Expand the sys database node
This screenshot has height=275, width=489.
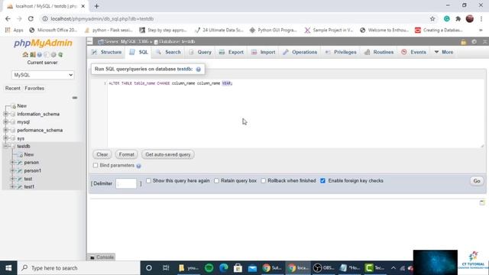(5, 138)
